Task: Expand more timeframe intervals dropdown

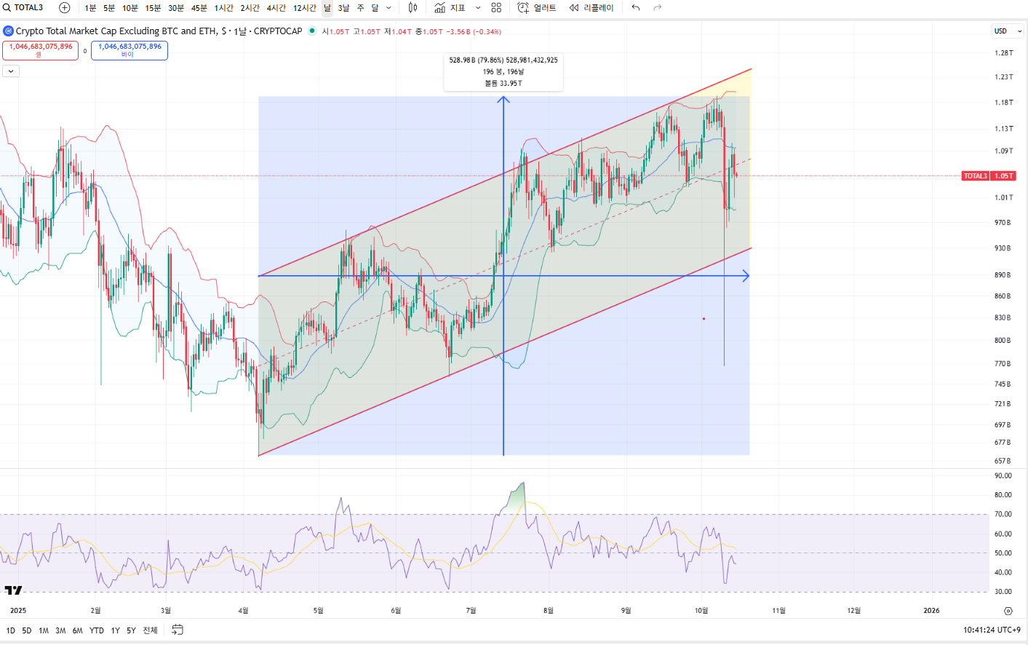Action: [x=389, y=8]
